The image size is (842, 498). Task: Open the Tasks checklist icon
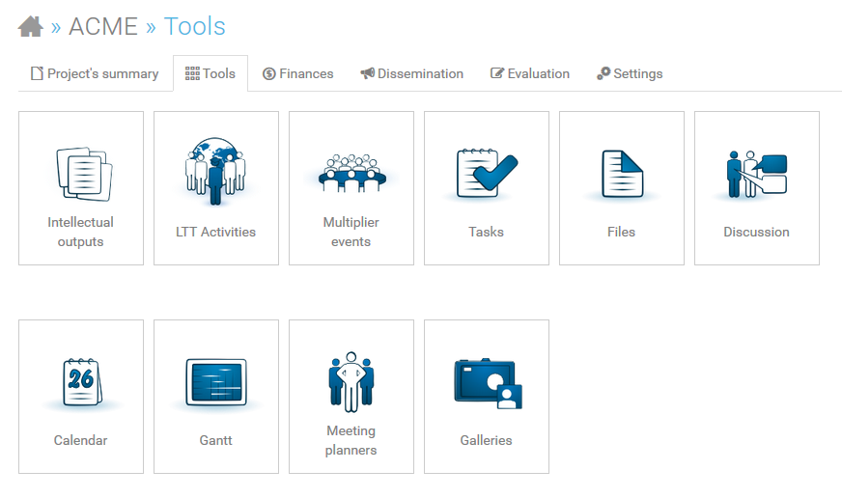coord(486,173)
